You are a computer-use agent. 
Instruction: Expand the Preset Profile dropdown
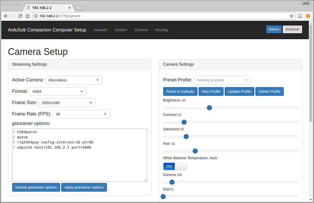click(222, 80)
